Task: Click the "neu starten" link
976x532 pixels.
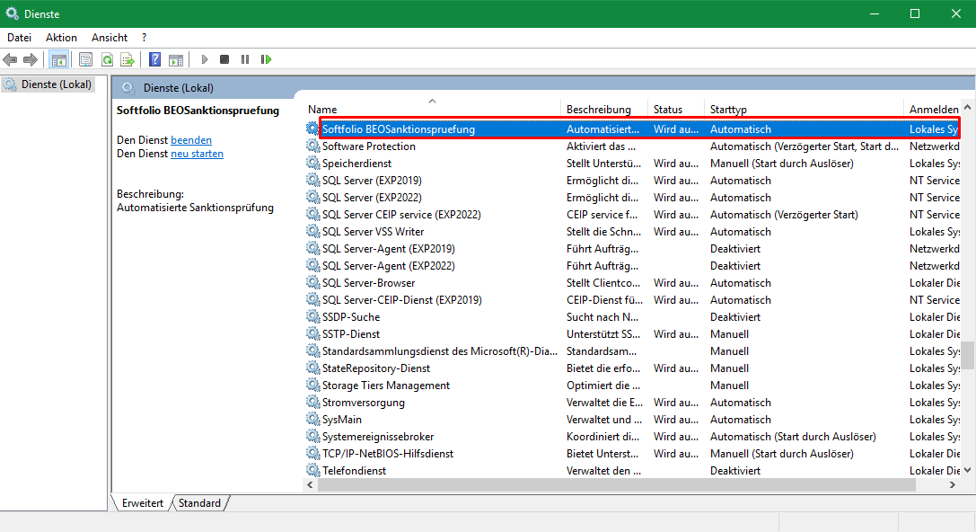Action: pos(197,154)
